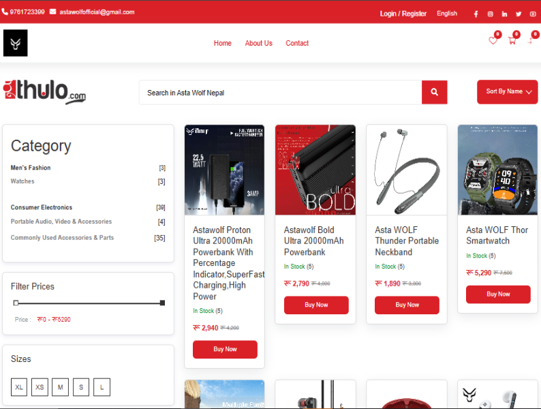Visit the YouTube channel icon
This screenshot has height=409, width=541.
(533, 14)
